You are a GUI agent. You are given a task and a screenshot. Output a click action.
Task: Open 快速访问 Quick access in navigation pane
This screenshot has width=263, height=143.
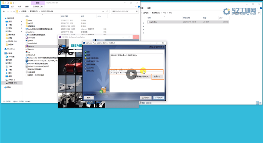[x=11, y=18]
